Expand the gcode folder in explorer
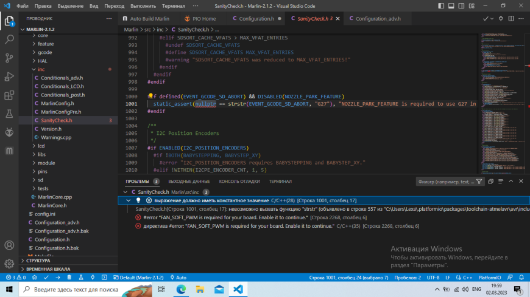This screenshot has height=297, width=530. (x=46, y=52)
